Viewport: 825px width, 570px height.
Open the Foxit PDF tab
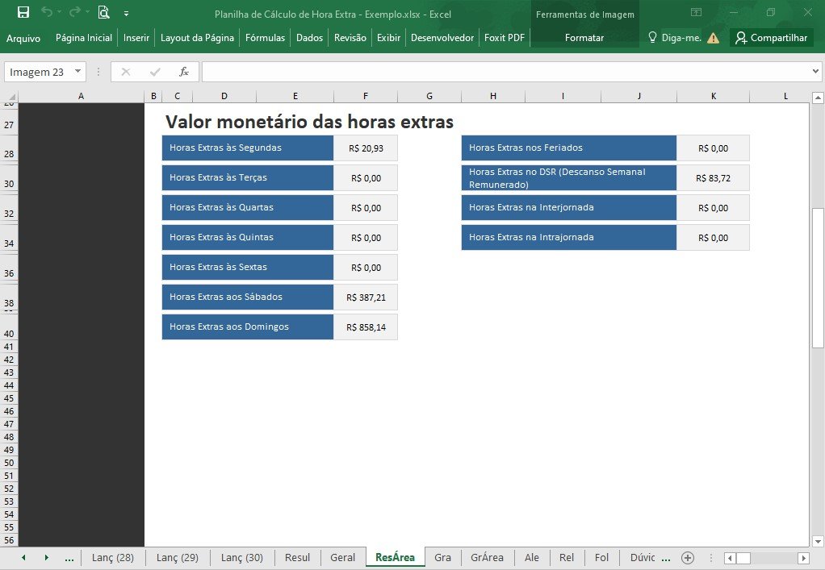pos(504,38)
